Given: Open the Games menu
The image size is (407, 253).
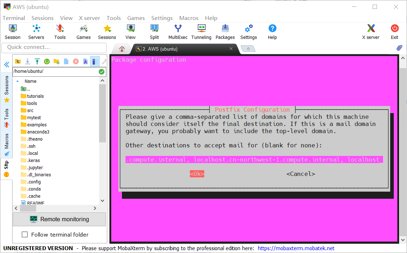Looking at the screenshot, I should click(x=136, y=18).
